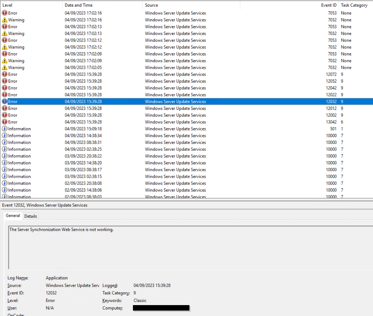Click the Warning icon on the 17:02:13 row

pos(5,34)
